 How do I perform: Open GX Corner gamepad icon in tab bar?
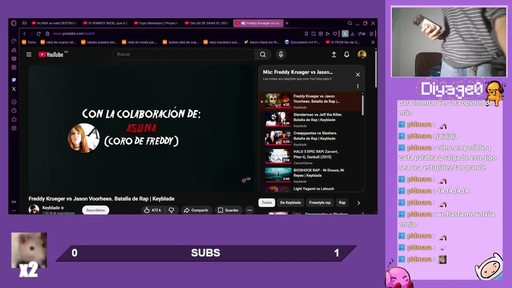(x=24, y=23)
